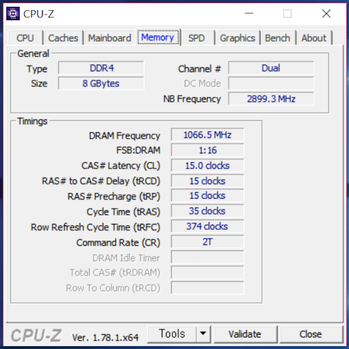The width and height of the screenshot is (349, 349).
Task: Click the Size label
Action: click(x=39, y=84)
